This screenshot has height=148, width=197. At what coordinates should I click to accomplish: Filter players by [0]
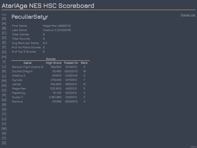pyautogui.click(x=4, y=19)
